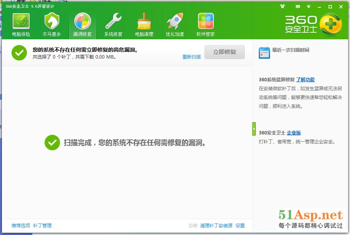Open 设置 settings link
The image size is (350, 235).
tap(240, 226)
